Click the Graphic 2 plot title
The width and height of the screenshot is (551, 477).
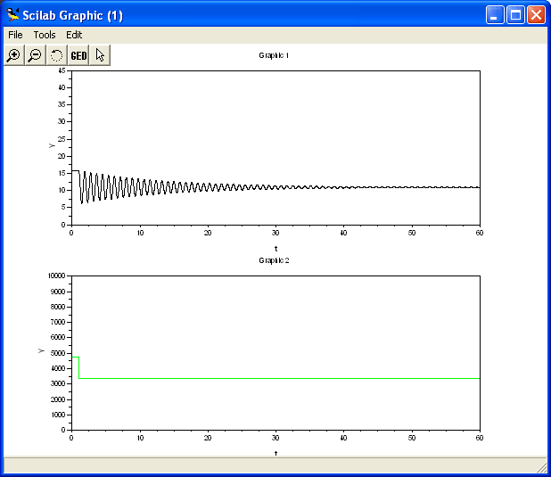coord(274,260)
